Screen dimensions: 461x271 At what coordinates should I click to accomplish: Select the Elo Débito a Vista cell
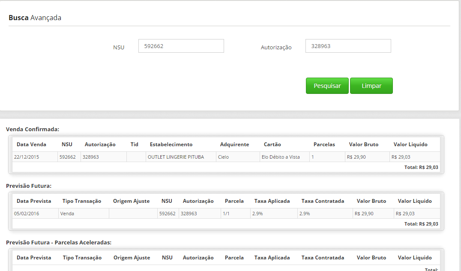pos(284,157)
